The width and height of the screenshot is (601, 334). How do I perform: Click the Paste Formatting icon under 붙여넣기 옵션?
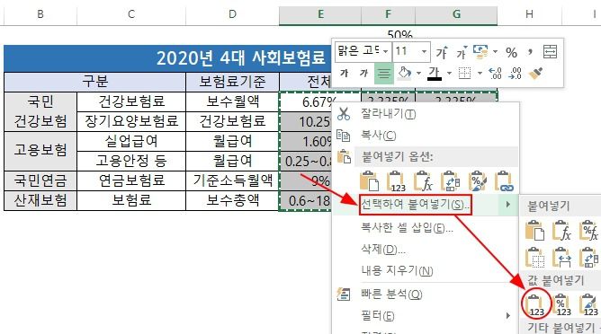tap(478, 181)
